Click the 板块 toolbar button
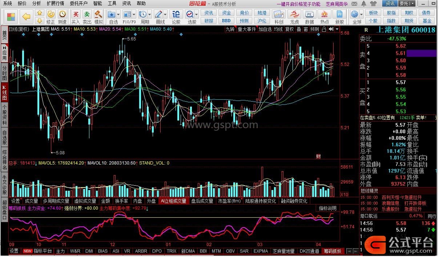This screenshot has height=257, width=439. (x=373, y=13)
